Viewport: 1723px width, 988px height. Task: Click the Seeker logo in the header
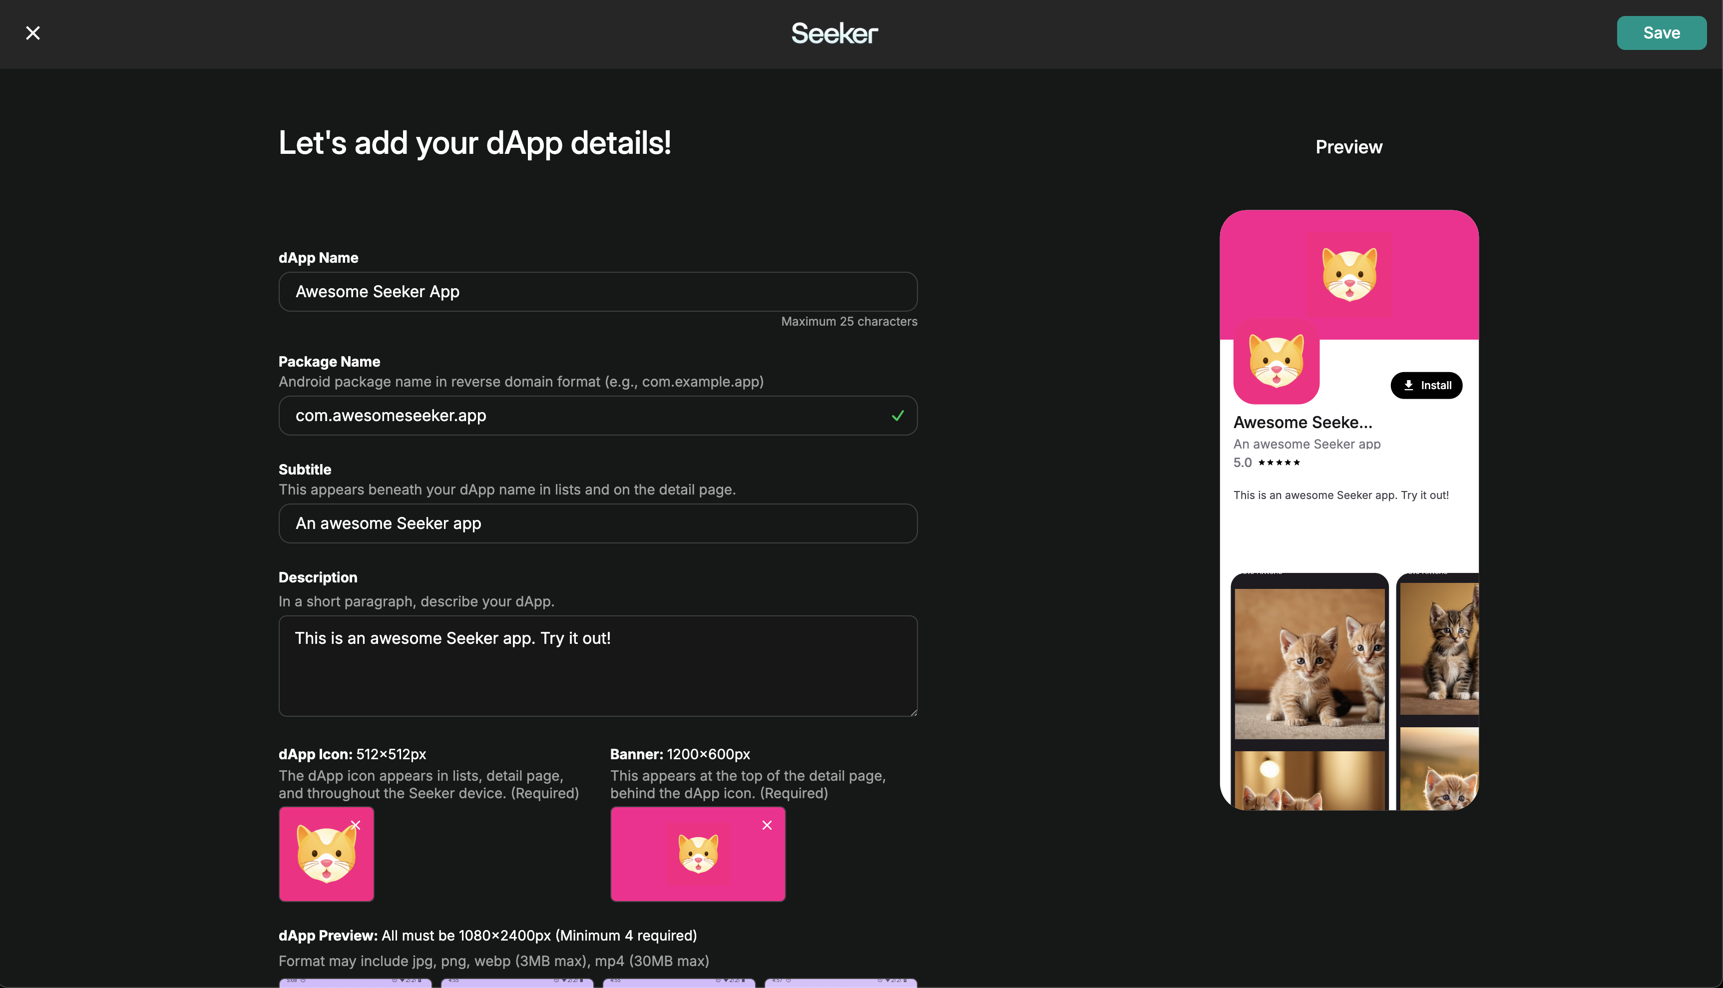point(834,32)
